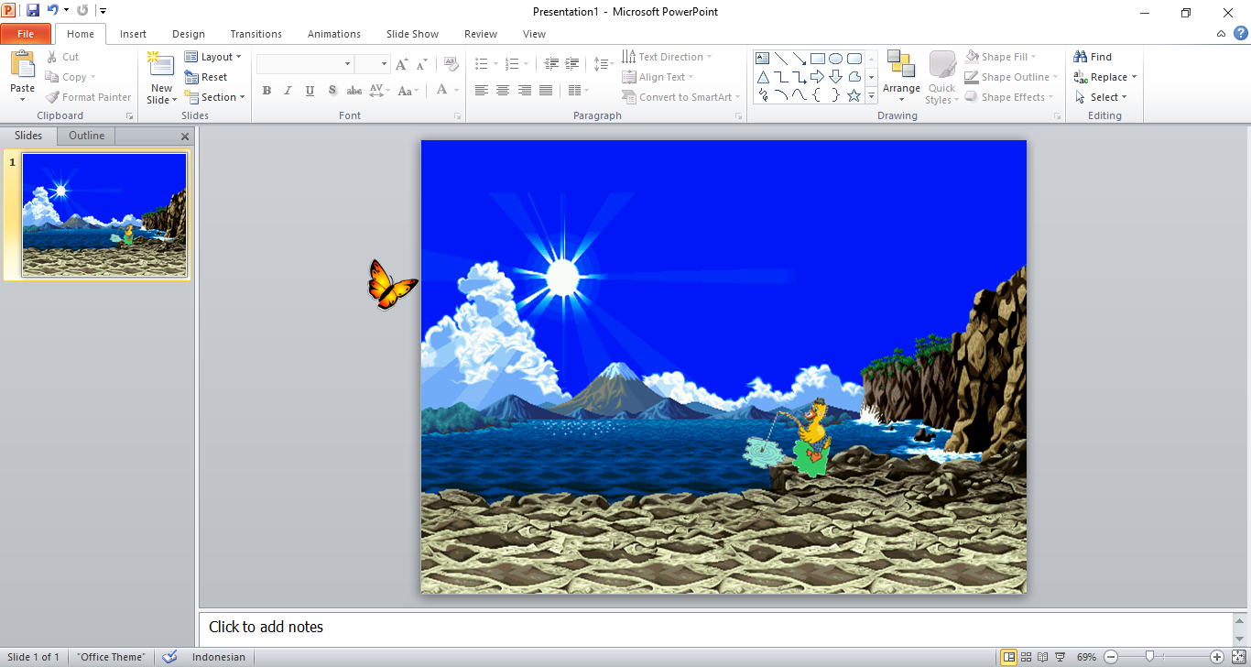Click the Cut scissors icon

pos(52,57)
